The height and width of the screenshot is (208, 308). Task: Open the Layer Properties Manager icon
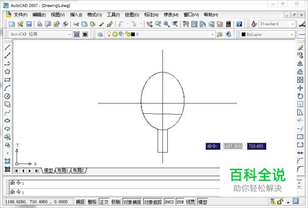(x=100, y=35)
